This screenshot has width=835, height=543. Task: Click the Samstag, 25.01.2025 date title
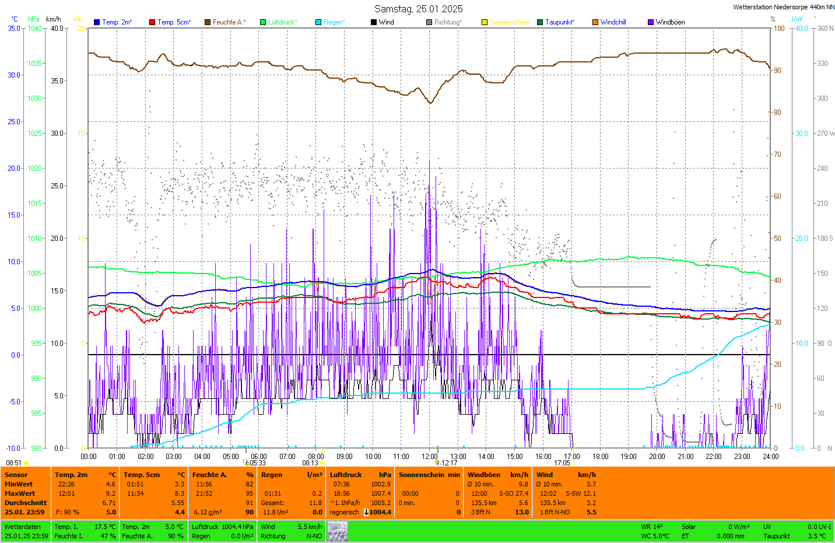click(418, 9)
